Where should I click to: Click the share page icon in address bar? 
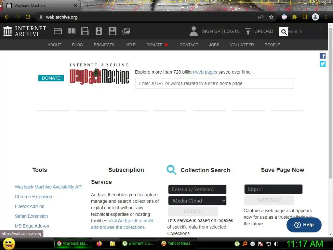tap(261, 17)
